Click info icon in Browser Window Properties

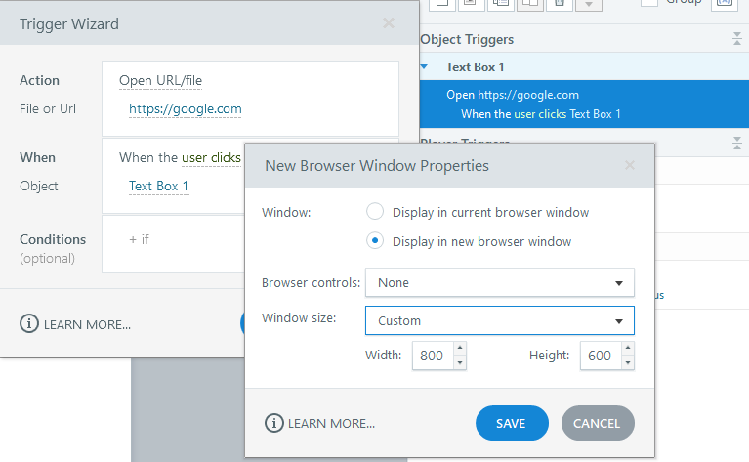pos(274,423)
